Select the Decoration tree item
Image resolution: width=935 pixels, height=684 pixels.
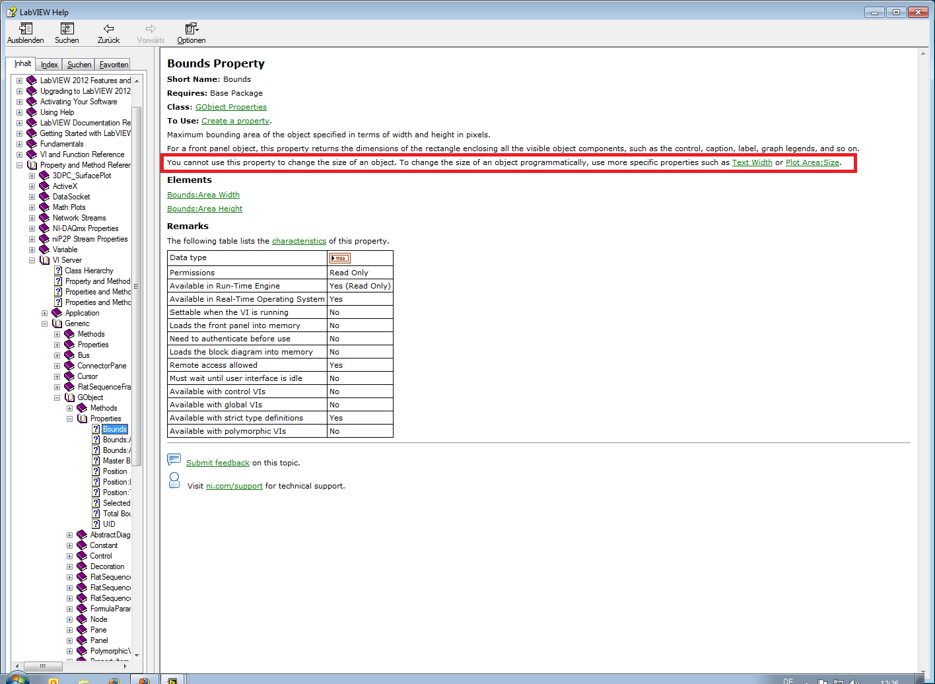[107, 566]
